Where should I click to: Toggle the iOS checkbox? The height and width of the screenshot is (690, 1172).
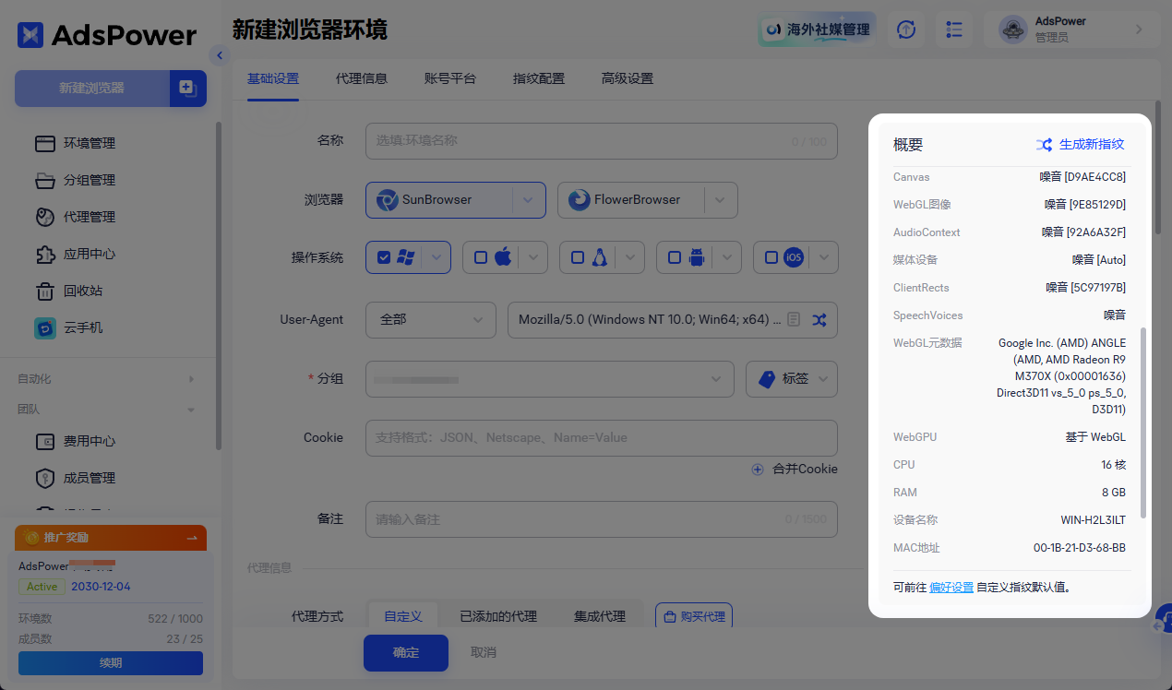point(771,257)
